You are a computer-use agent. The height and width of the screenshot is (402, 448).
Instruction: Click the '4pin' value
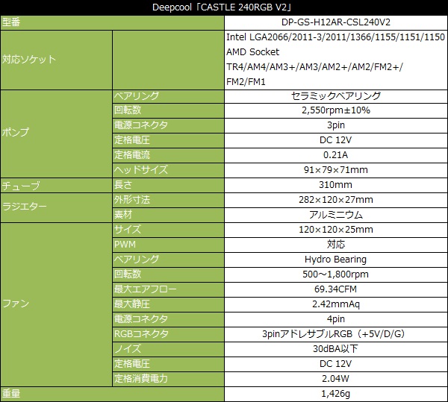(x=336, y=319)
